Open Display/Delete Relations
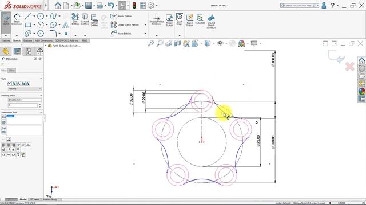The height and width of the screenshot is (205, 366). click(x=157, y=19)
